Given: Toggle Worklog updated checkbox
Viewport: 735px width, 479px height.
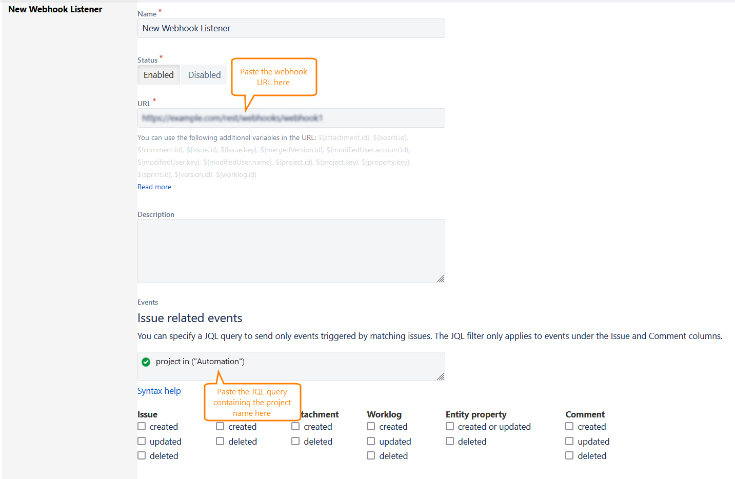Looking at the screenshot, I should [371, 442].
